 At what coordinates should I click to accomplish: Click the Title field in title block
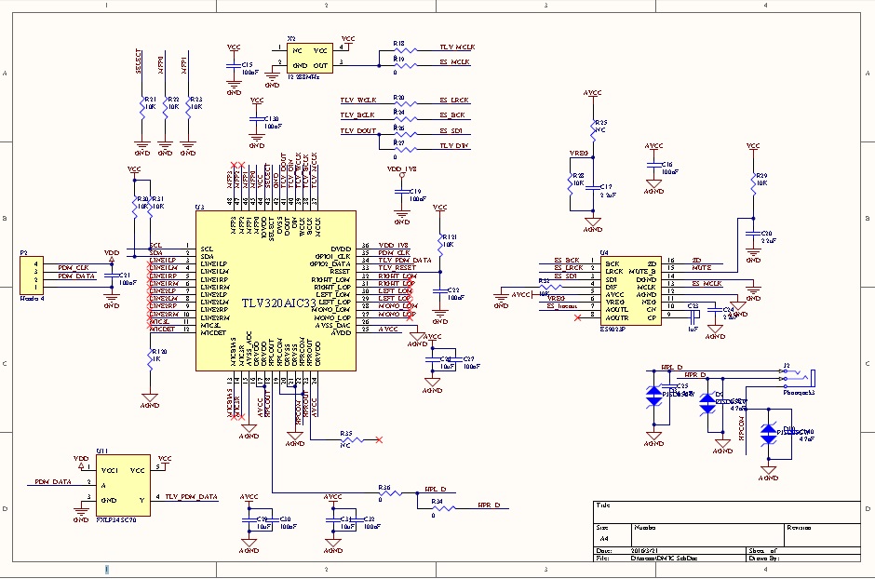point(727,512)
